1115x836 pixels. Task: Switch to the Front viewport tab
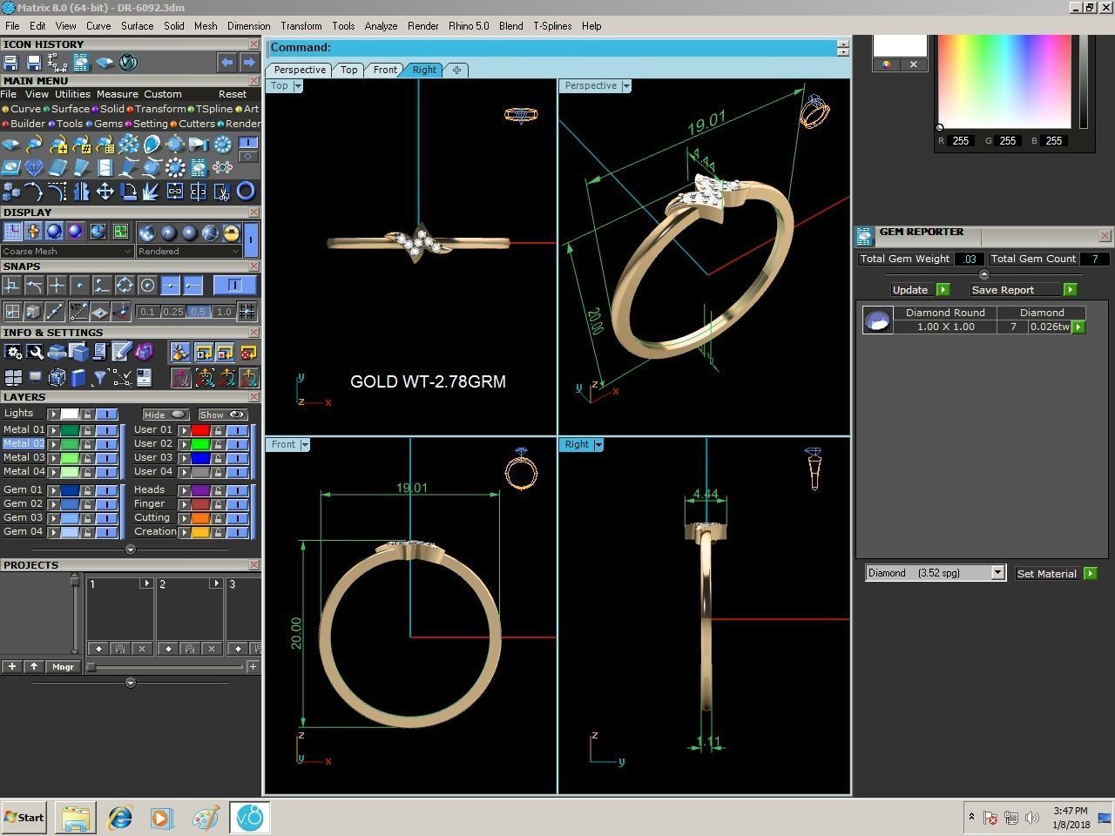tap(385, 70)
